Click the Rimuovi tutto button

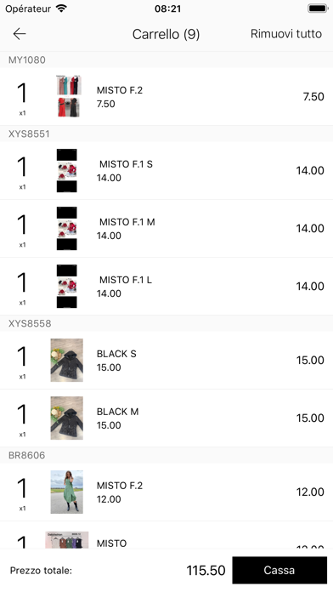[286, 34]
